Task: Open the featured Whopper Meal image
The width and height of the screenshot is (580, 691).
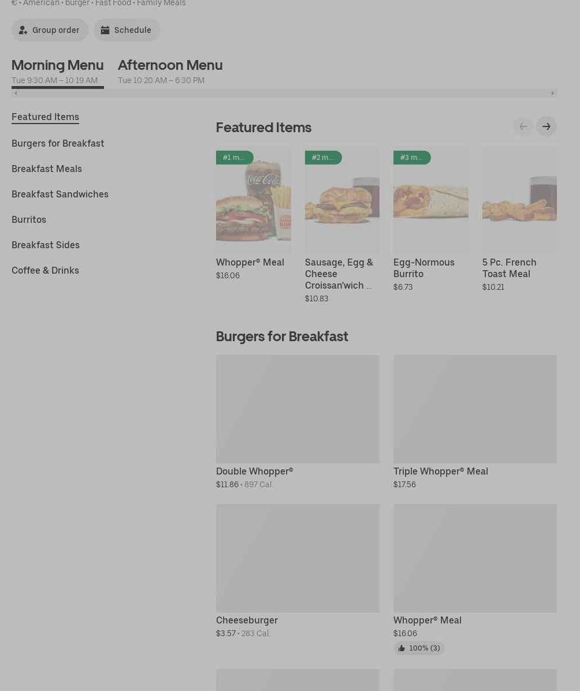Action: [x=253, y=200]
